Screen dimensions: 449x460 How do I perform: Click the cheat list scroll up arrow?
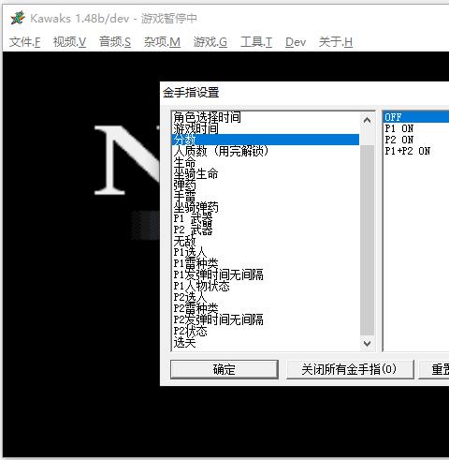pos(368,121)
